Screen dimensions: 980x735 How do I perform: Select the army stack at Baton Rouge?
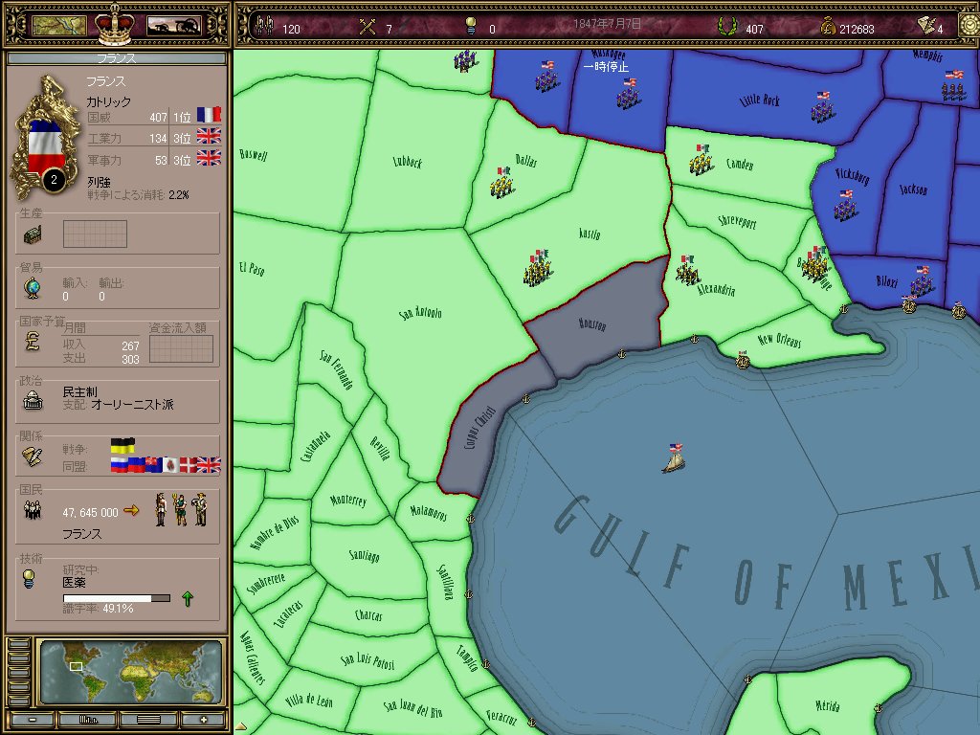(814, 264)
